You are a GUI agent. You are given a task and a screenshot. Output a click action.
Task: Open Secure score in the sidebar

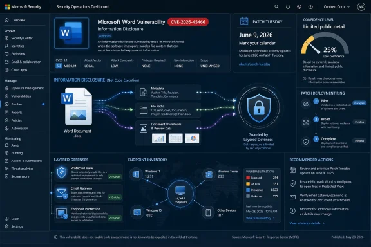[17, 176]
